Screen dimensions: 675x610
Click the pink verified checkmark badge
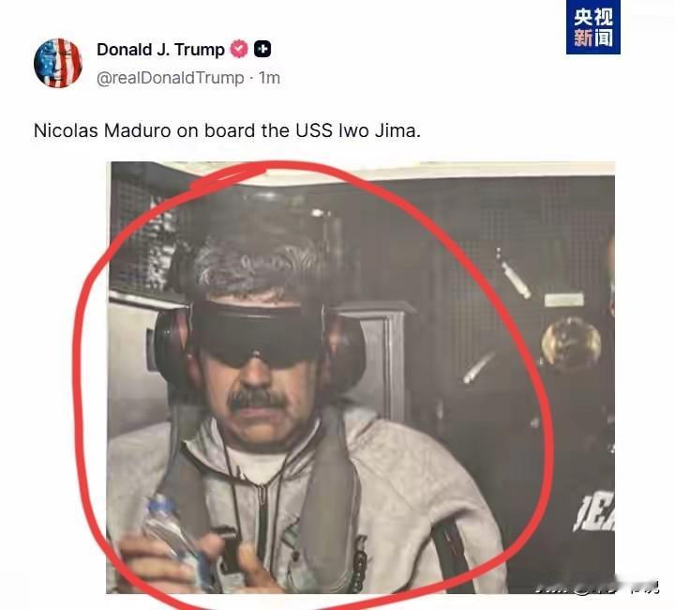coord(239,49)
